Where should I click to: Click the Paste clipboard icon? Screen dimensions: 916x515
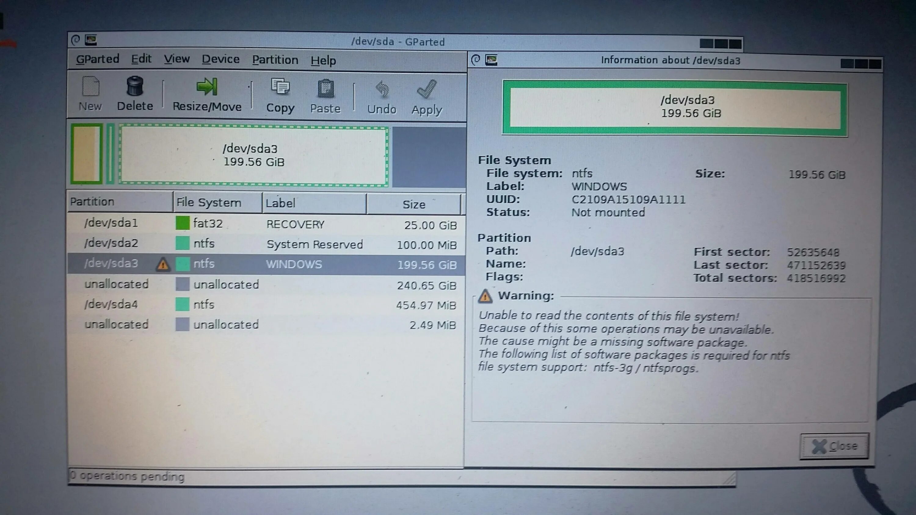[x=325, y=89]
